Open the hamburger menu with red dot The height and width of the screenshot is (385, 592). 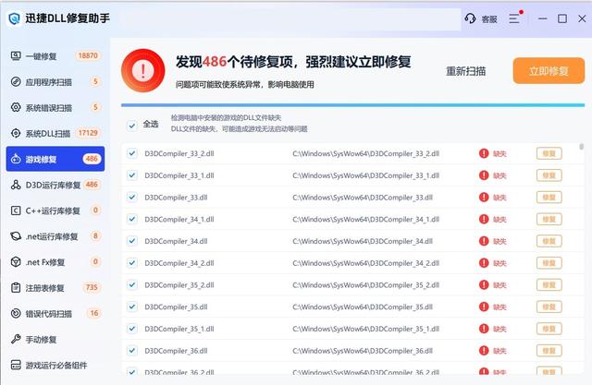pos(516,18)
